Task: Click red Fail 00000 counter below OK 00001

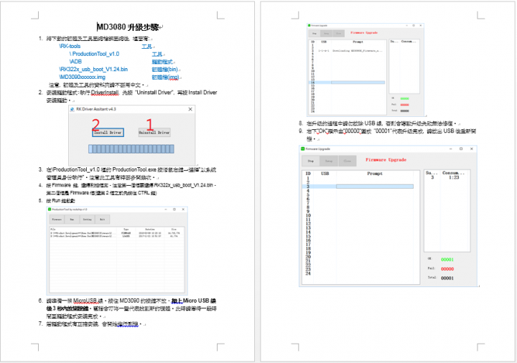Action: pyautogui.click(x=447, y=269)
